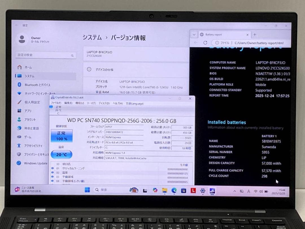
Task: Open a new tab with the plus button
Action: coord(255,34)
